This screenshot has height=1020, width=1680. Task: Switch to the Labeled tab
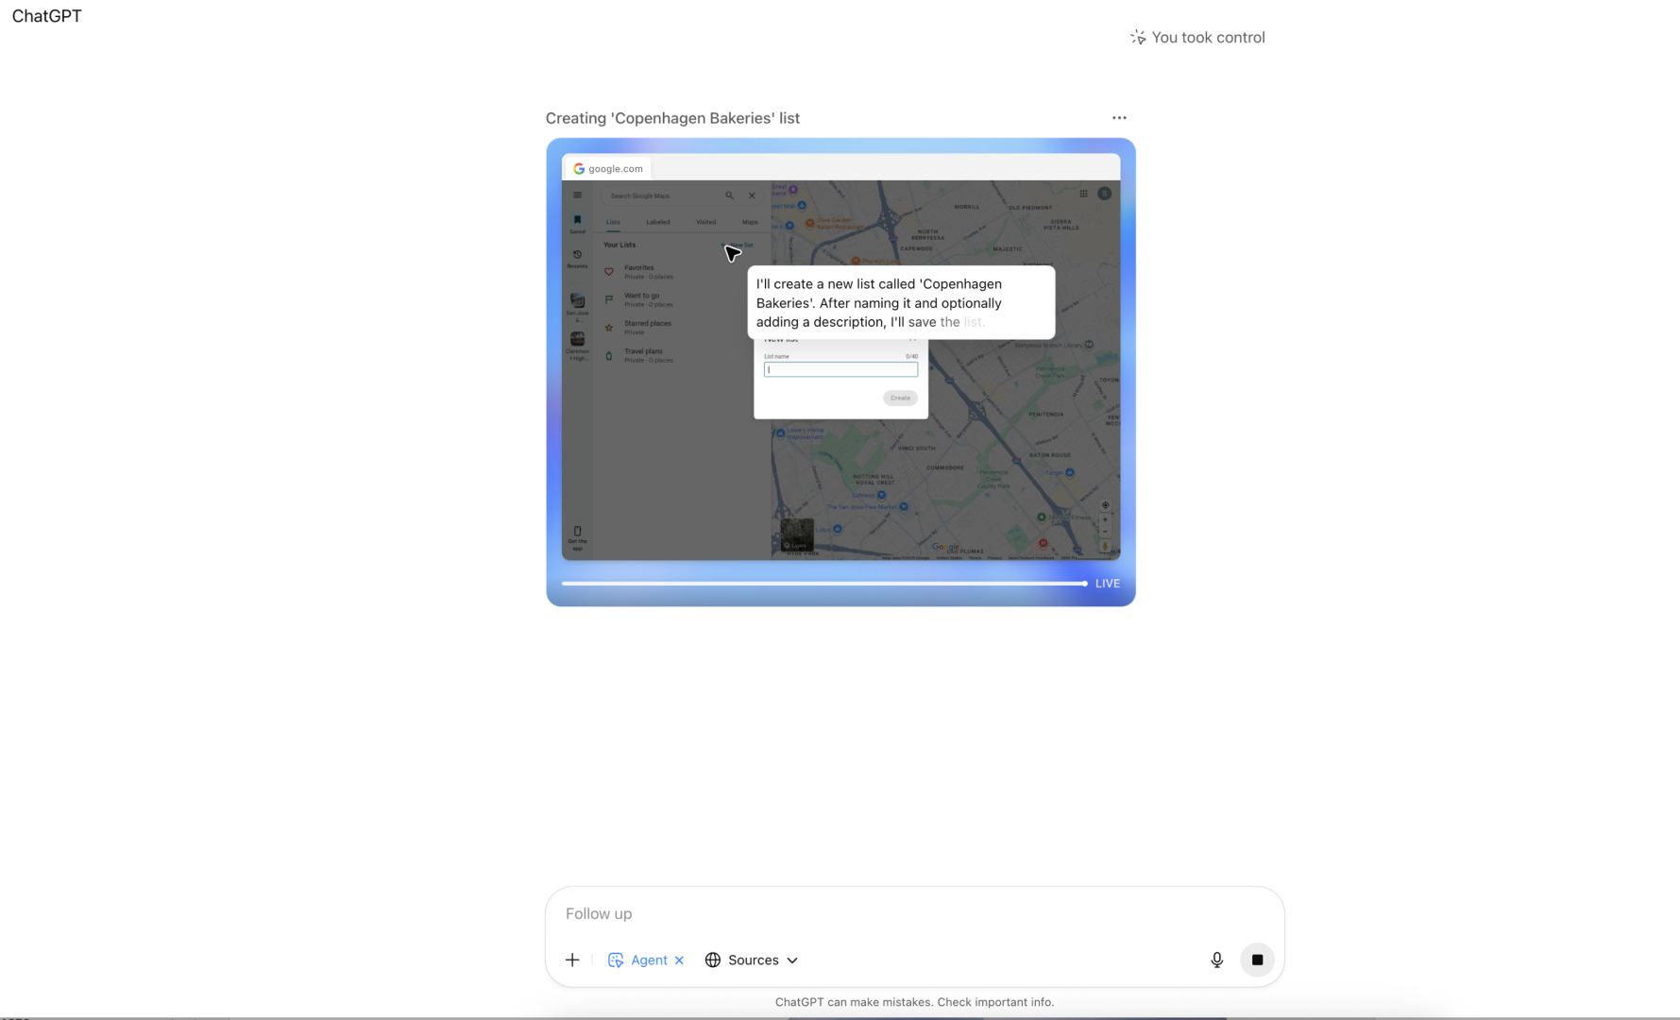tap(658, 222)
